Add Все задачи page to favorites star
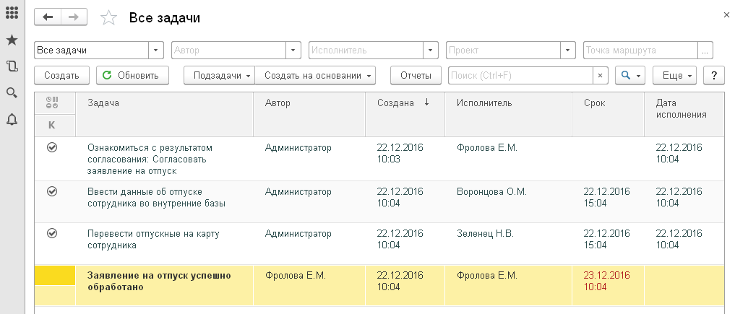This screenshot has width=735, height=314. [108, 19]
